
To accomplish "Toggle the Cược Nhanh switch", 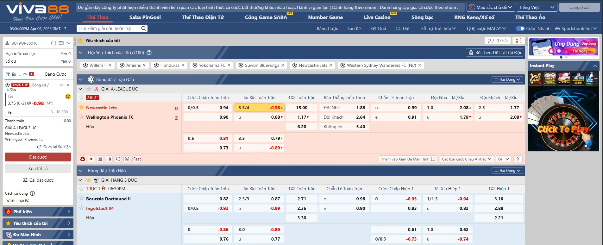I will click(520, 28).
